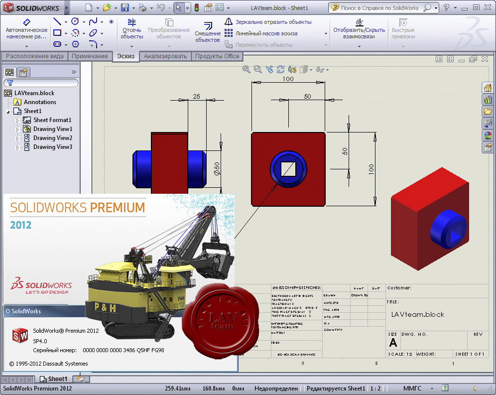Select the Spline sketch tool
The image size is (496, 395).
point(93,21)
